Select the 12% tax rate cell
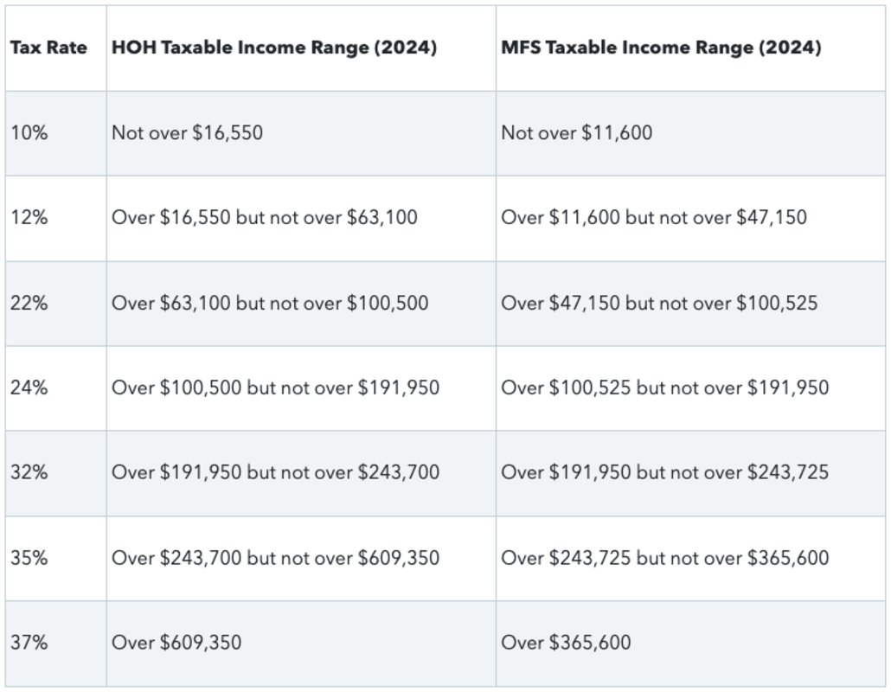 29,217
